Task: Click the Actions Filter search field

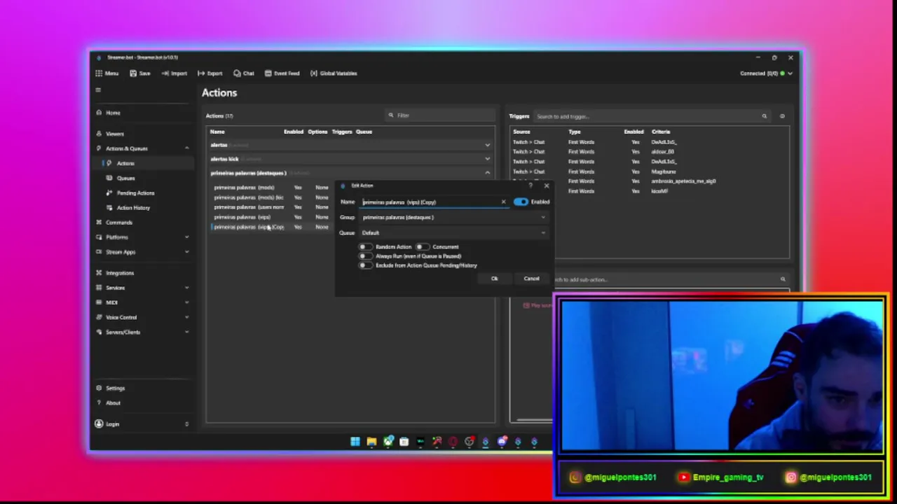Action: (x=439, y=115)
